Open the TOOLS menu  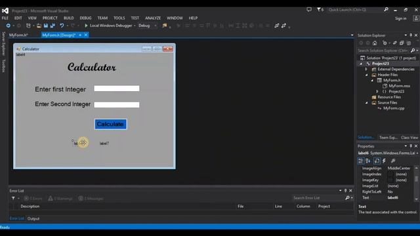(x=119, y=18)
